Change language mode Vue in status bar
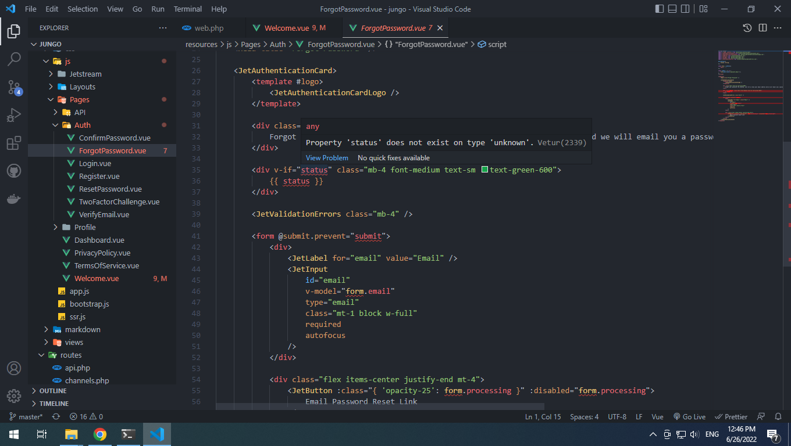791x446 pixels. tap(657, 416)
